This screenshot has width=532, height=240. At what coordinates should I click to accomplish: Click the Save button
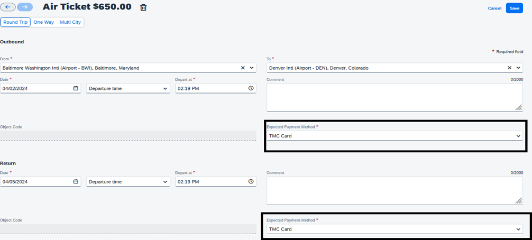pos(514,8)
